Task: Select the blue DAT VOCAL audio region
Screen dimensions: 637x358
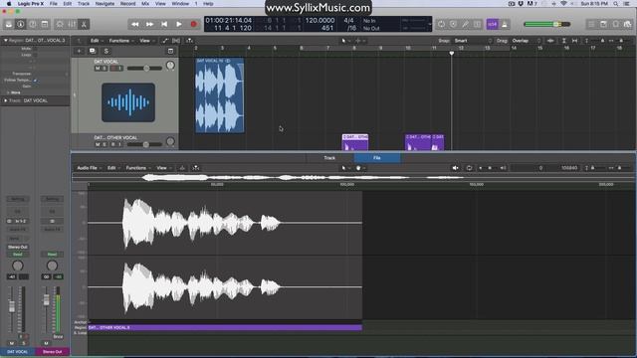Action: coord(219,95)
